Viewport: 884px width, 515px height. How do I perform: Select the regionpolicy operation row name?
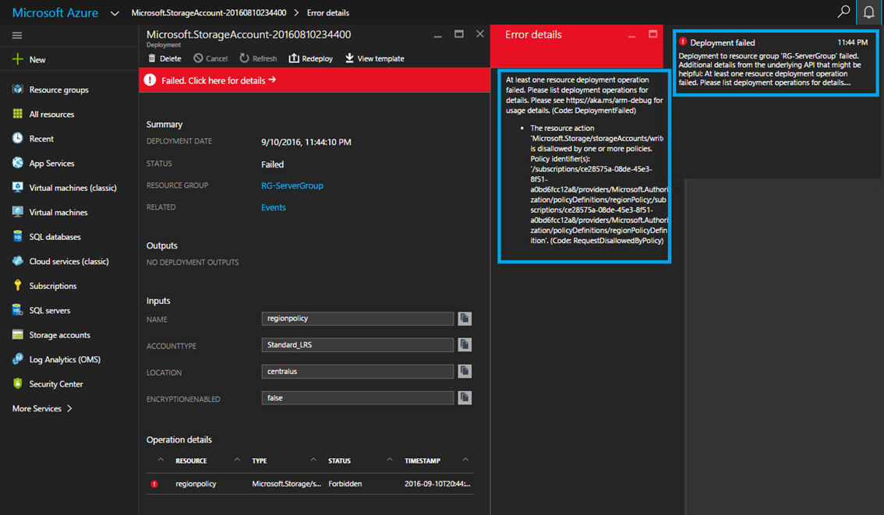tap(196, 484)
